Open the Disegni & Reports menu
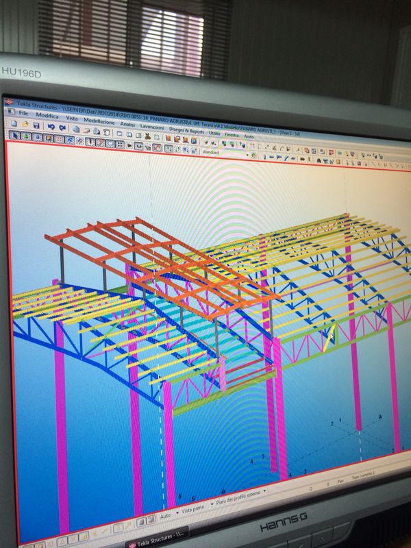Screen dimensions: 411x548 click(186, 131)
